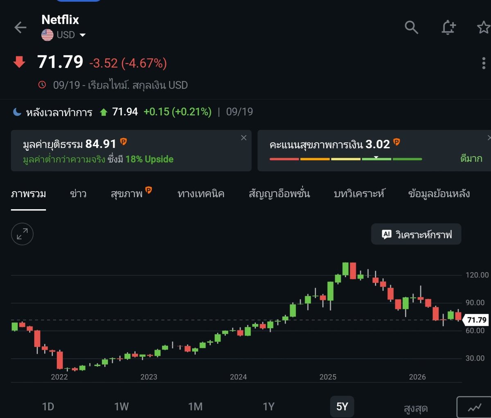The width and height of the screenshot is (491, 418).
Task: Go back using the left arrow
Action: (20, 27)
